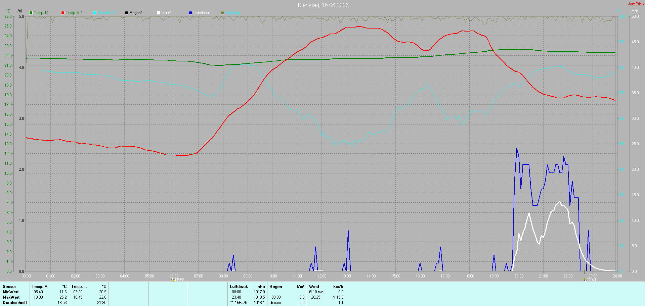Click the Temp. I. maximum value '22.6'
Viewport: 645px width, 306px height.
[103, 297]
